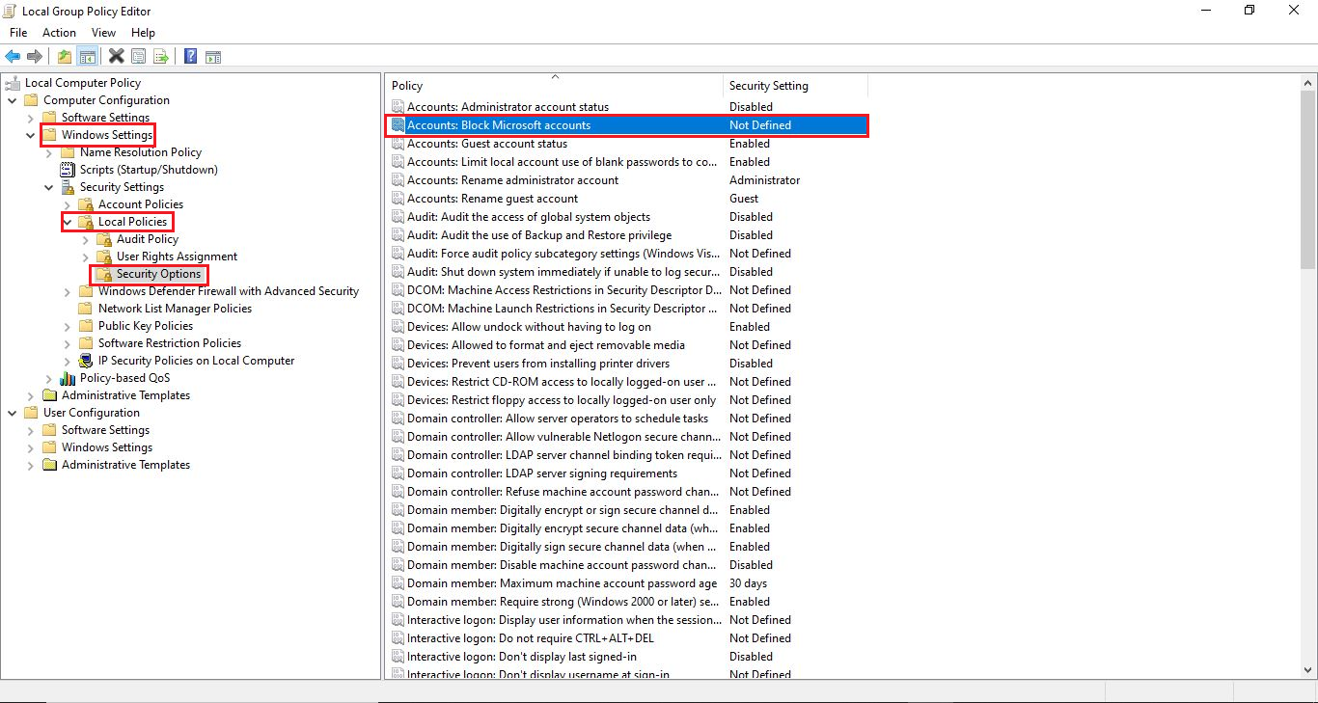
Task: Click the Policy column header
Action: 554,86
